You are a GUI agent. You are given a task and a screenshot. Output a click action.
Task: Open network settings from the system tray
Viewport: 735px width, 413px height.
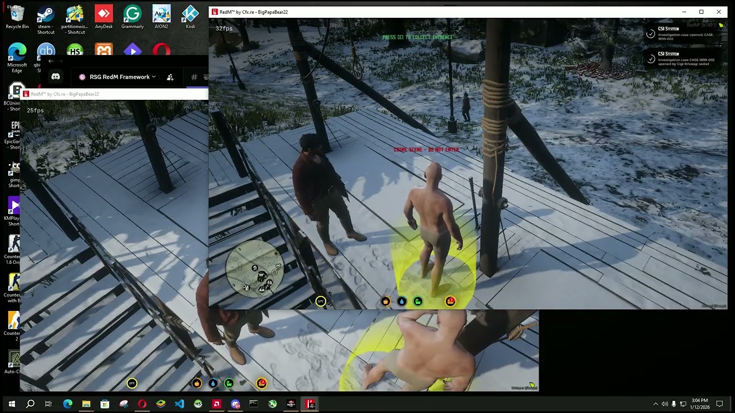click(683, 404)
